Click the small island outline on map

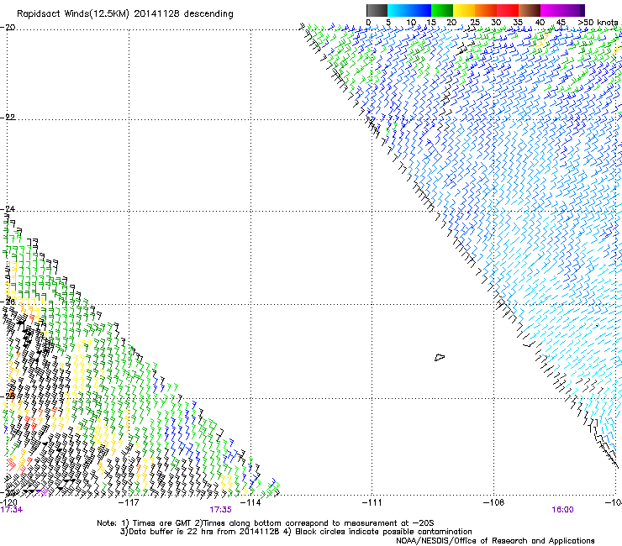point(440,357)
